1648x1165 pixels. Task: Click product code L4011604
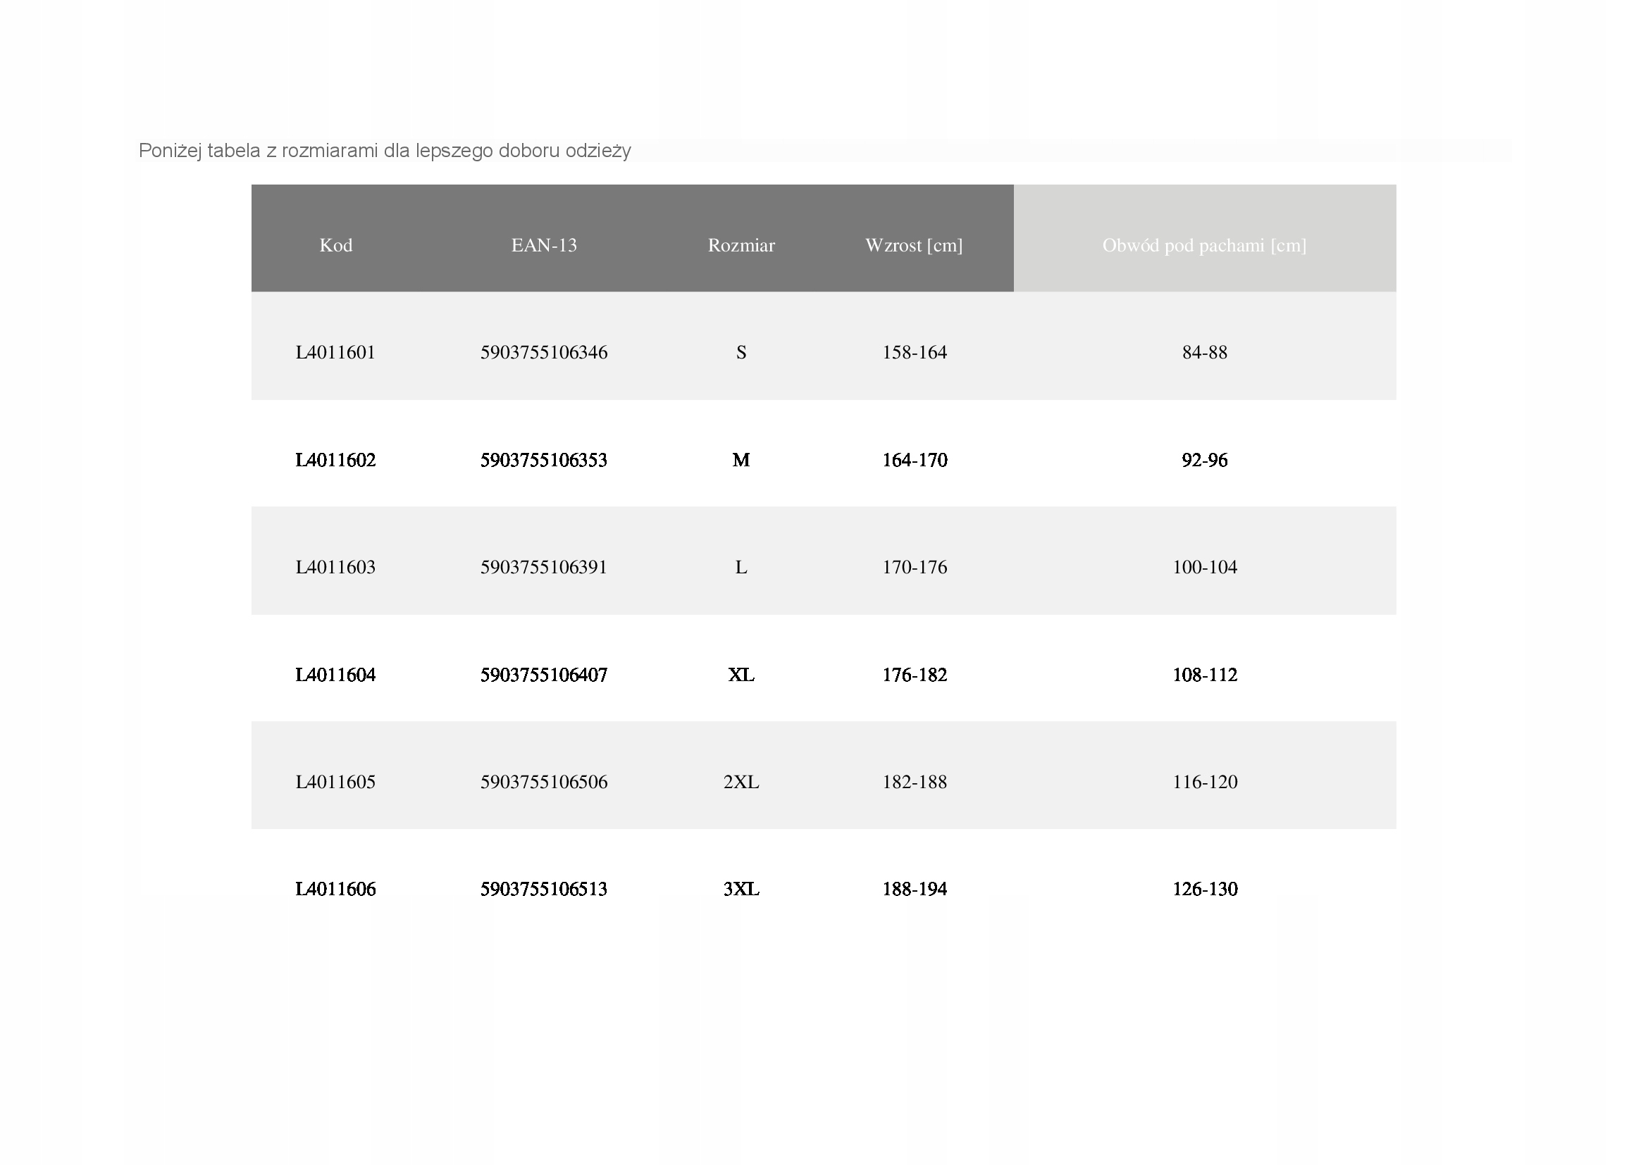335,675
